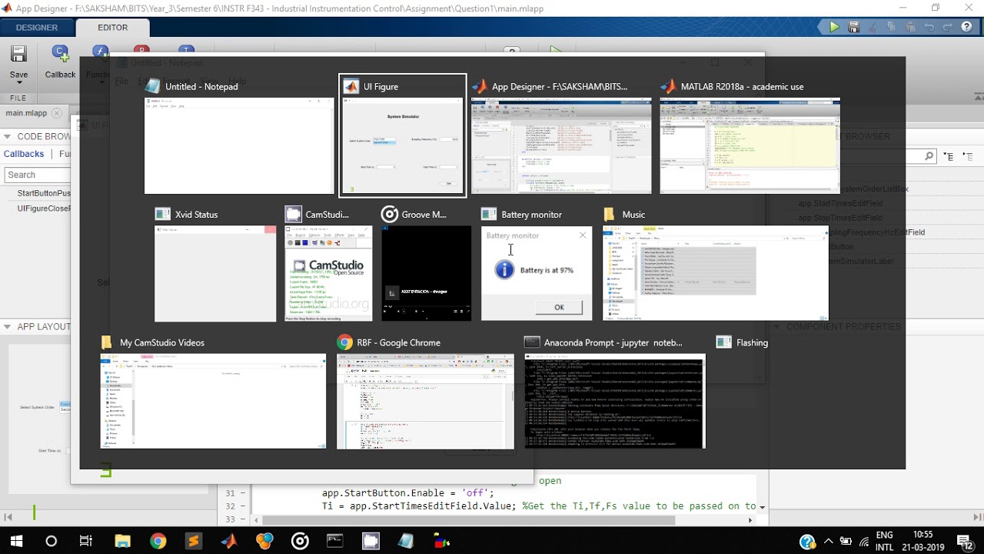The height and width of the screenshot is (554, 984).
Task: Open the Callbacks tab in Code Browser
Action: (24, 154)
